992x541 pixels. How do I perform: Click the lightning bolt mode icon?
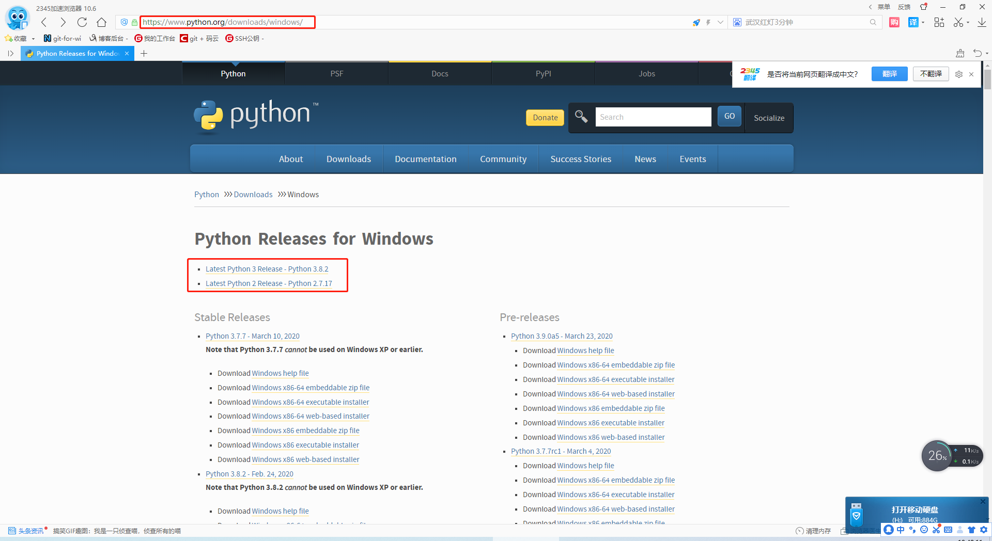pos(708,22)
